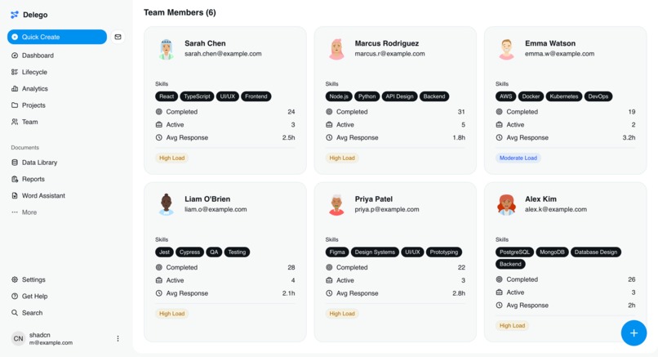Select Alex Kim's avatar picture
The height and width of the screenshot is (357, 658).
coord(506,204)
